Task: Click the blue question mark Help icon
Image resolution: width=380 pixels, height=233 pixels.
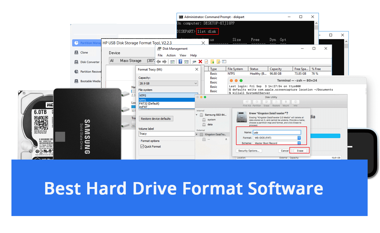Action: pos(181,62)
